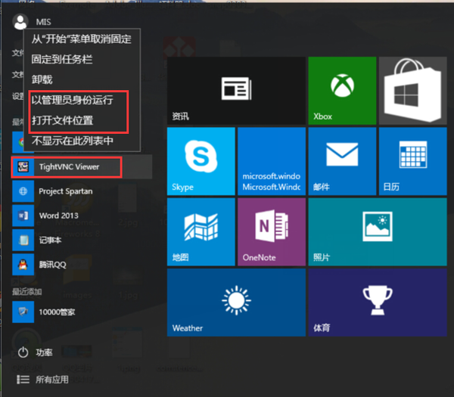Viewport: 454px width, 397px height.
Task: Open the Xbox tile
Action: (342, 91)
